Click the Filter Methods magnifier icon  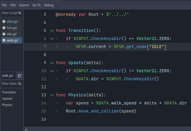pyautogui.click(x=20, y=84)
